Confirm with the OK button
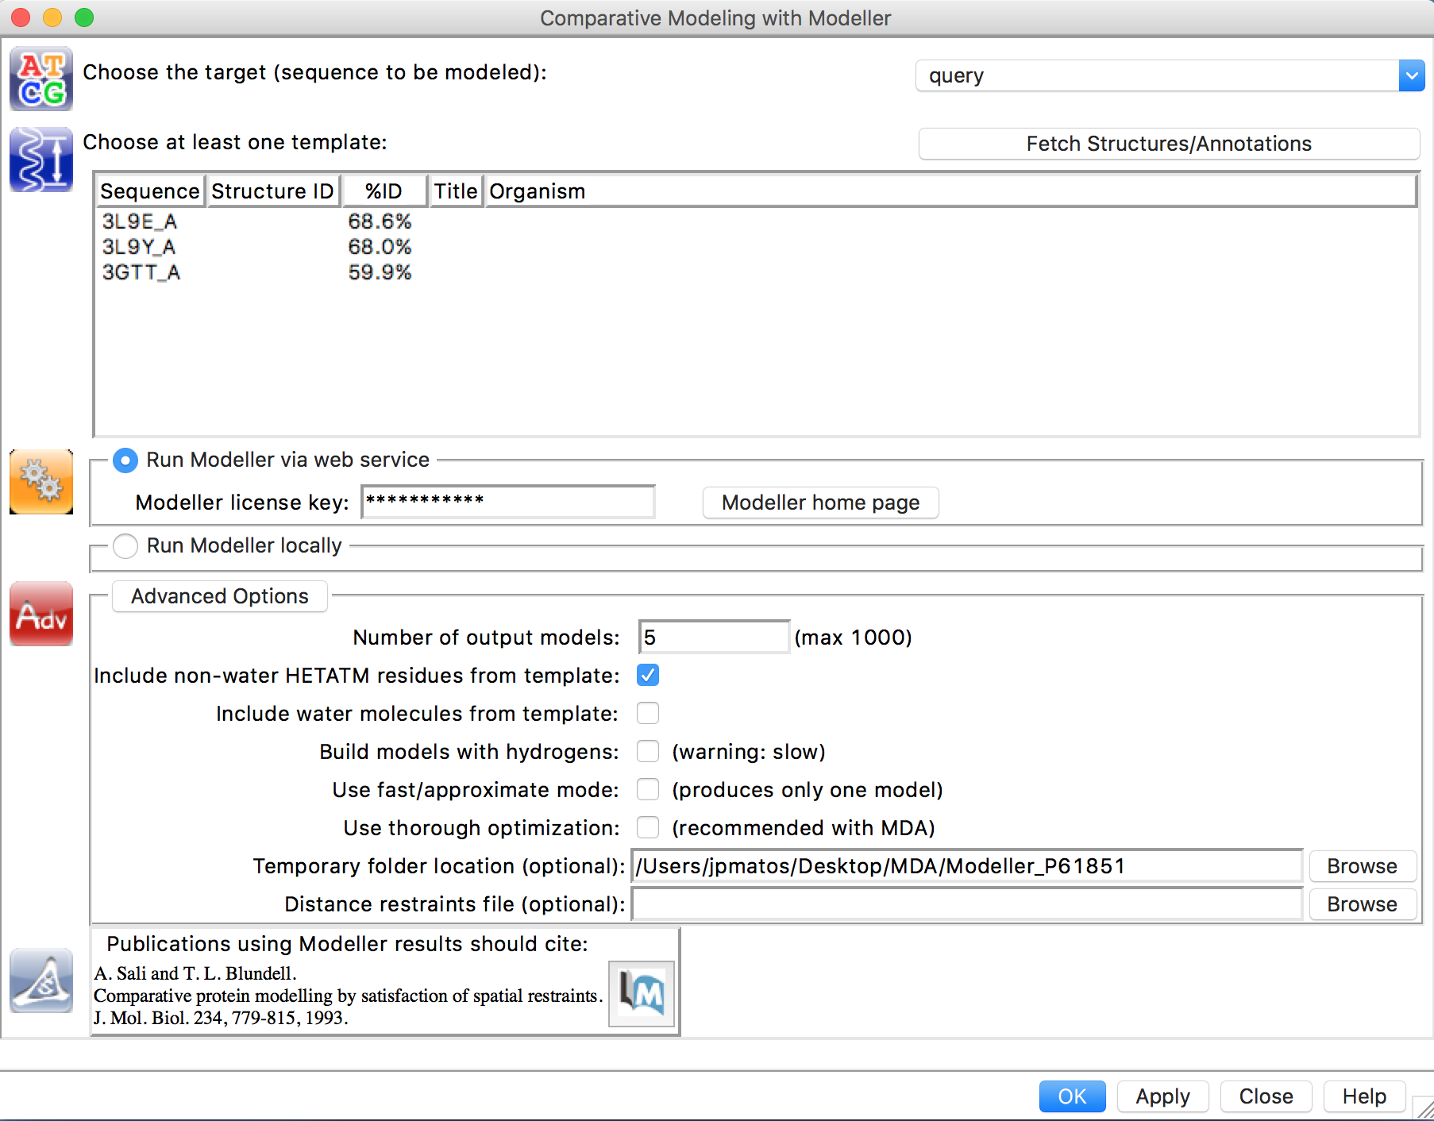 coord(1072,1096)
